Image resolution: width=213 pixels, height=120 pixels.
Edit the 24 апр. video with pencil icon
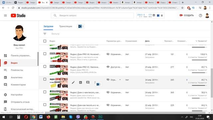pyautogui.click(x=73, y=82)
